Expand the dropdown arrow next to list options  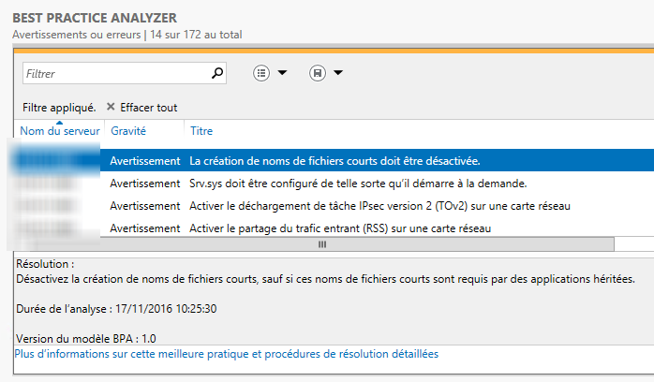click(281, 72)
